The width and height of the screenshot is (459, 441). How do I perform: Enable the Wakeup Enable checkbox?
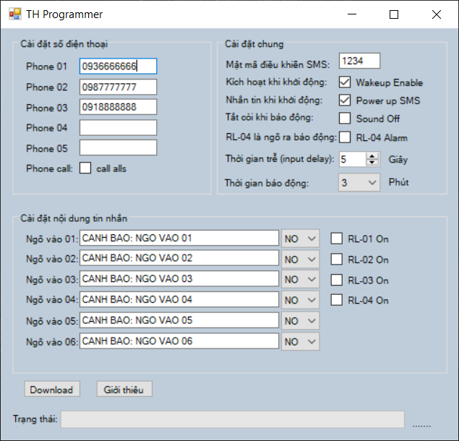click(x=345, y=82)
